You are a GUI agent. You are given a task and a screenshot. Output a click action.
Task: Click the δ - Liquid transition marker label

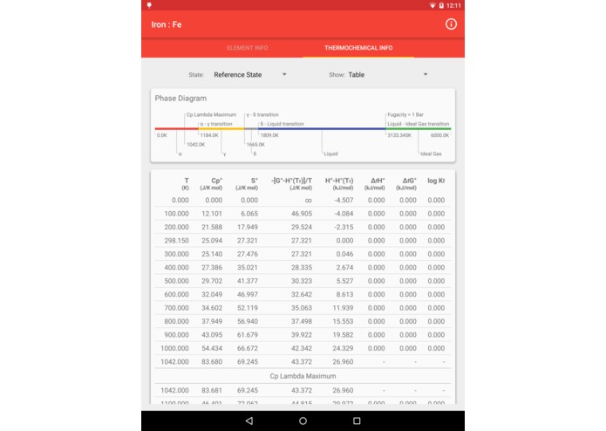pyautogui.click(x=283, y=124)
